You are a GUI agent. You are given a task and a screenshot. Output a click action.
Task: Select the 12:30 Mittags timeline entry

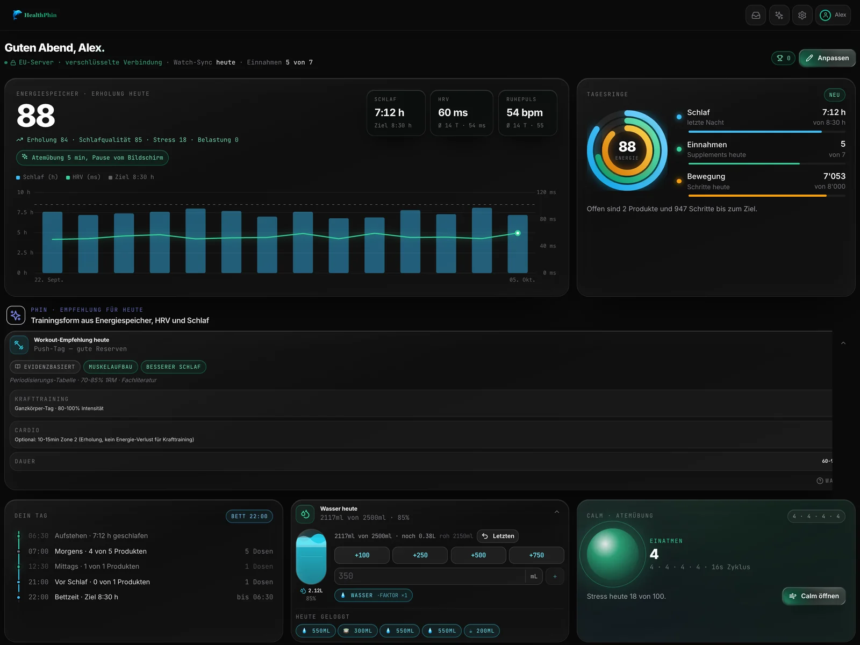point(145,567)
